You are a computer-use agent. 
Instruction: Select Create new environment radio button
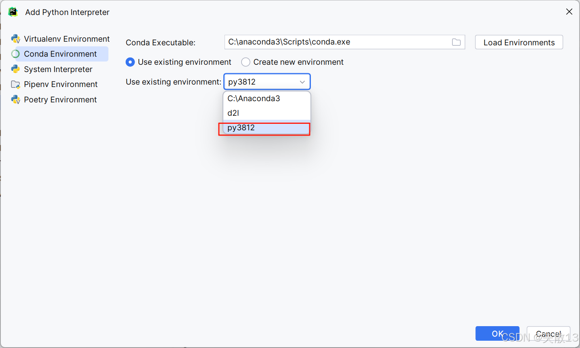tap(246, 62)
